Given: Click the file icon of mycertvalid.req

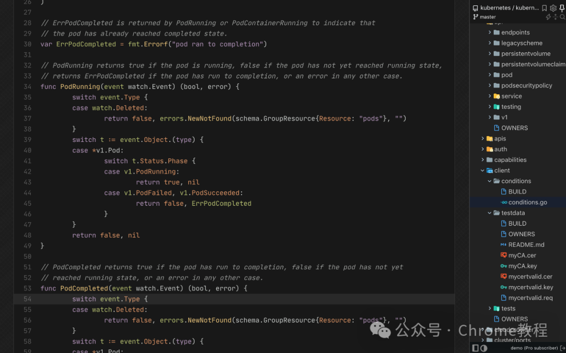Looking at the screenshot, I should click(504, 298).
